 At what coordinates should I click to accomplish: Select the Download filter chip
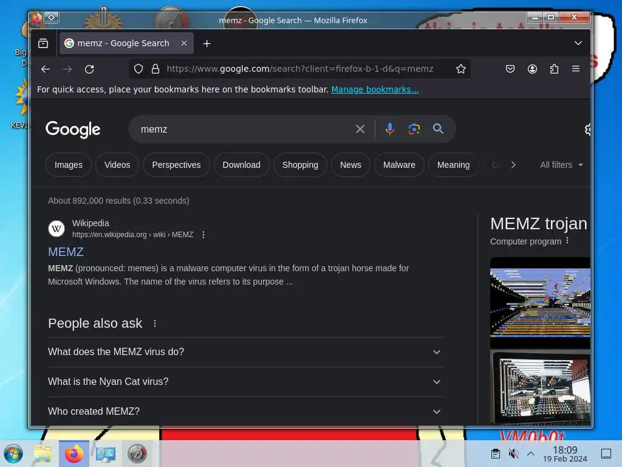coord(242,165)
